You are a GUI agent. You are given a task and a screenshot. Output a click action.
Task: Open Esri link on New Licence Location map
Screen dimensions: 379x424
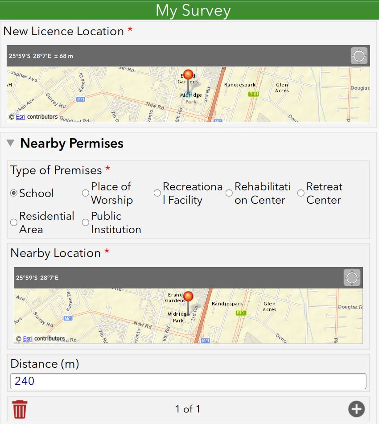21,117
